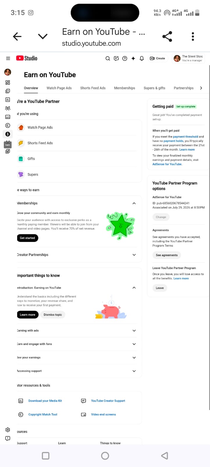The width and height of the screenshot is (210, 467).
Task: Show more tabs with right chevron
Action: pos(201,88)
